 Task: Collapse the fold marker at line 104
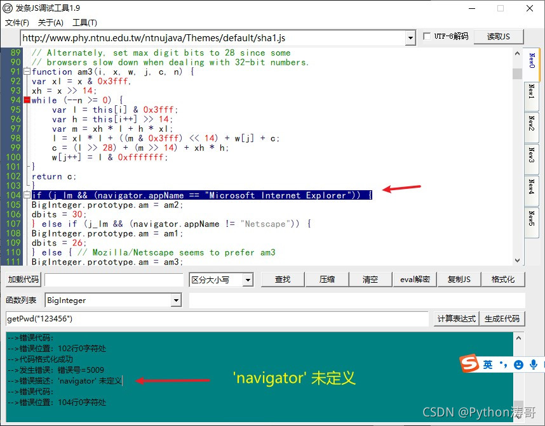tap(27, 195)
